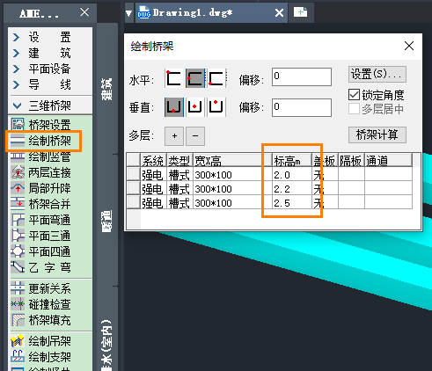432x371 pixels.
Task: Select the 两层连接 tool
Action: tap(41, 172)
